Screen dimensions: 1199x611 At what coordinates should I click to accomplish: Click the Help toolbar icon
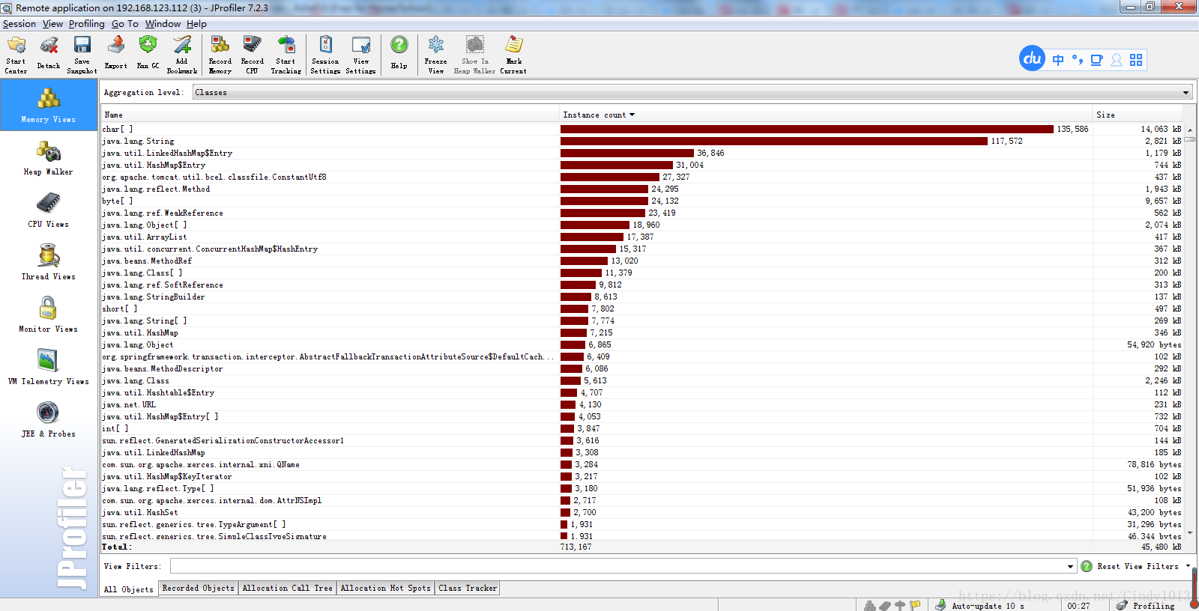(399, 55)
